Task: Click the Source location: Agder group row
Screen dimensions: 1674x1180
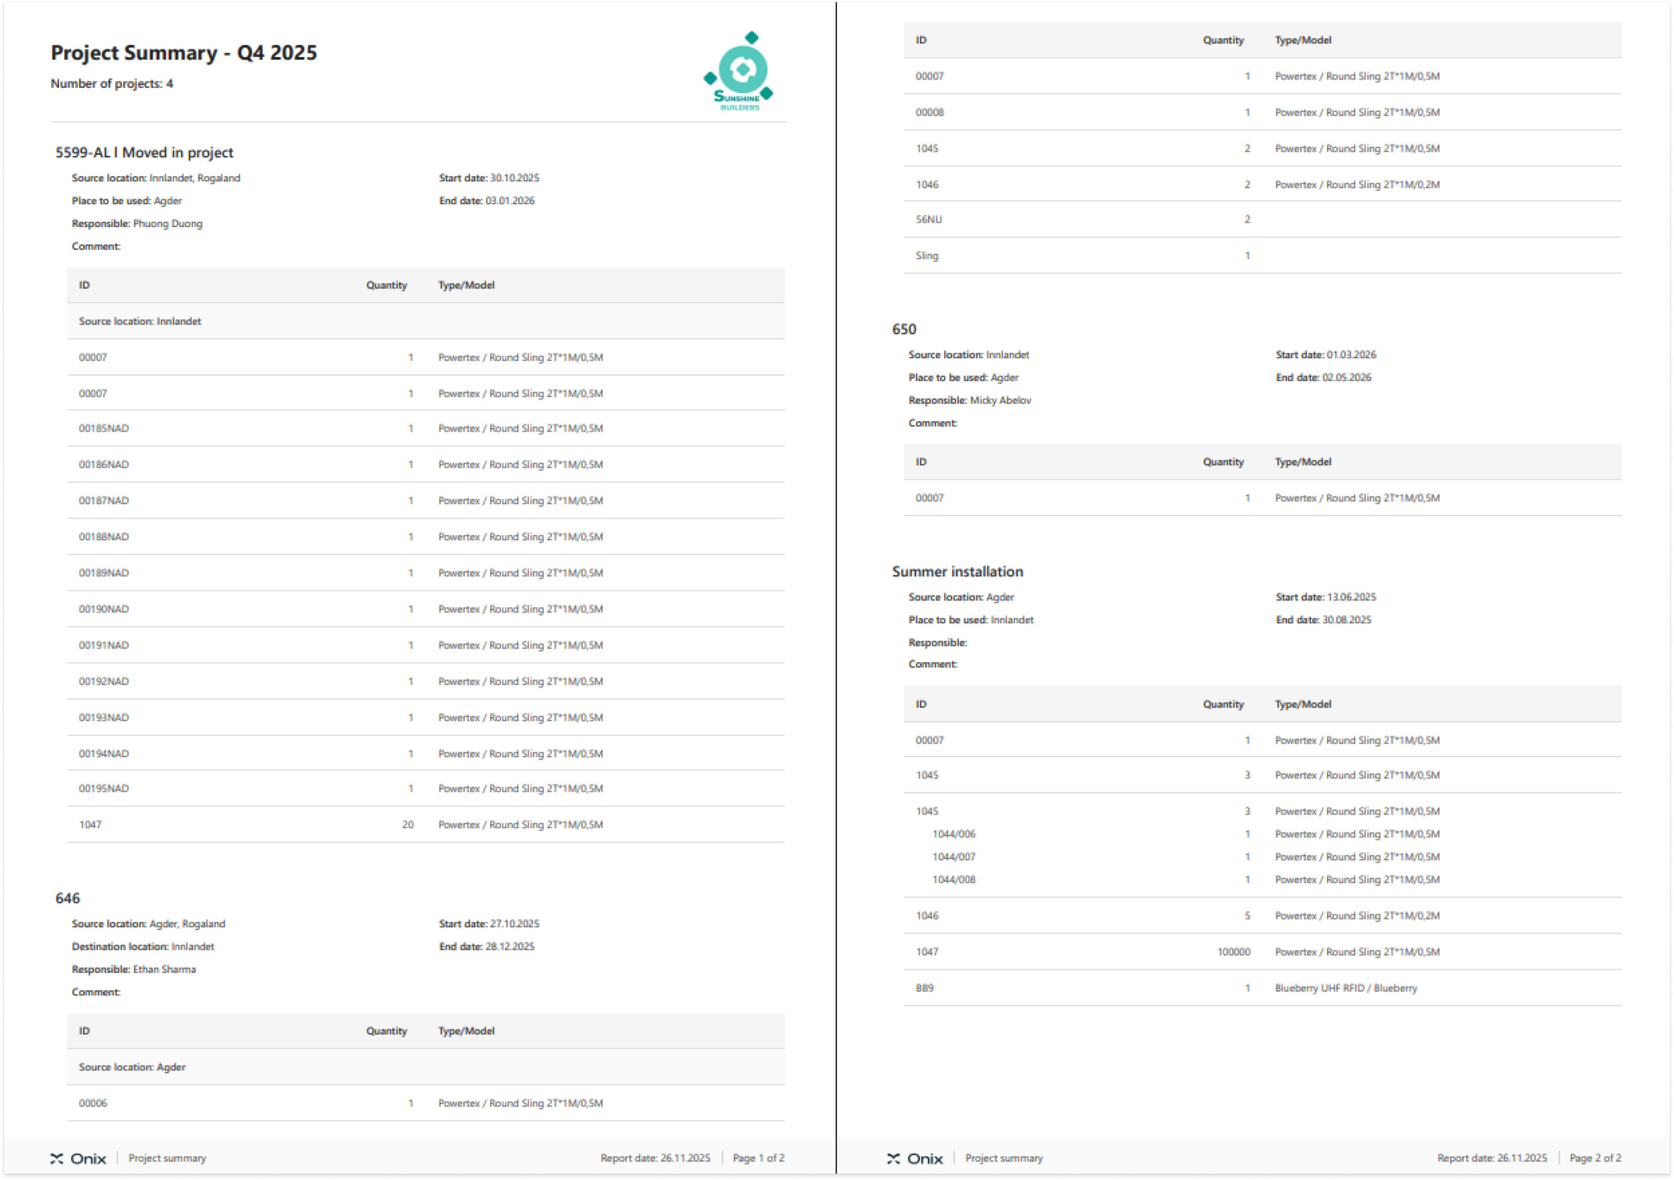Action: (x=132, y=1067)
